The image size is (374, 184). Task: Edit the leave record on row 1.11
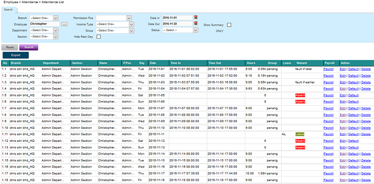(x=343, y=134)
